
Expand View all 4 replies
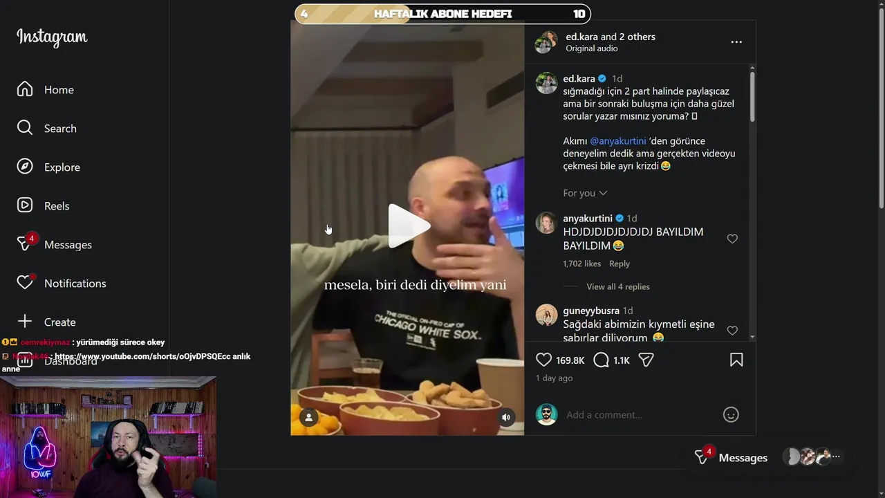[x=618, y=286]
